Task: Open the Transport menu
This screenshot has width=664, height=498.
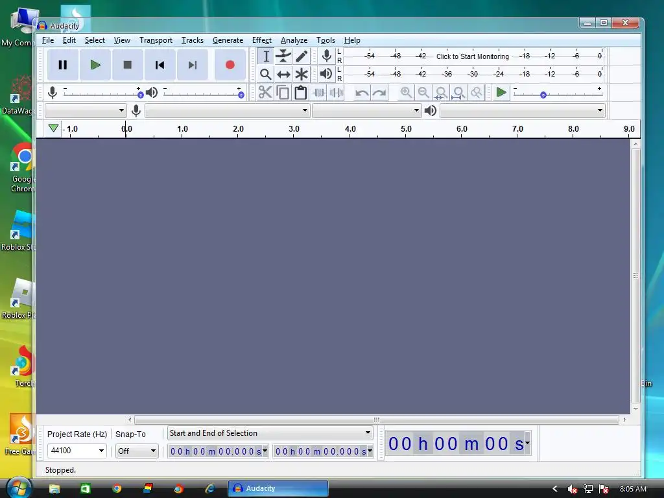Action: point(156,40)
